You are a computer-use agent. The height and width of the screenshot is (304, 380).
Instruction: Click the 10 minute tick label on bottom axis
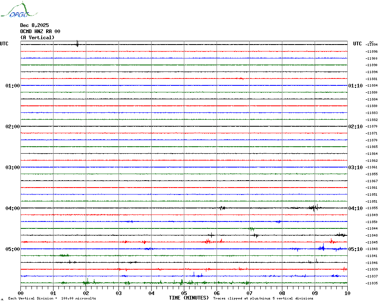[x=347, y=293]
